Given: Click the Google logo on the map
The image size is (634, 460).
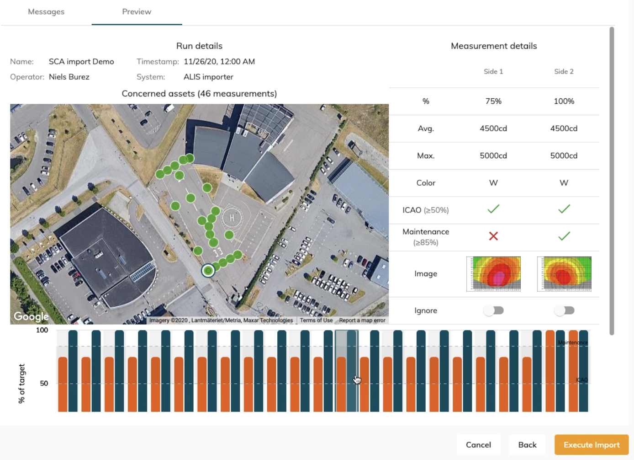Looking at the screenshot, I should pos(31,316).
